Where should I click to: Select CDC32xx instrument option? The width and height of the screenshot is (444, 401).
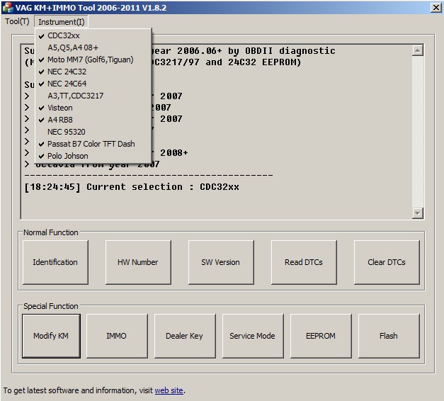pos(93,35)
